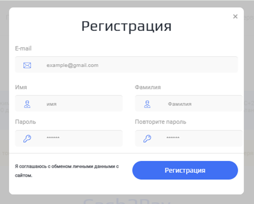Click the Имя label text
Screen dimensions: 254x204
pyautogui.click(x=21, y=87)
